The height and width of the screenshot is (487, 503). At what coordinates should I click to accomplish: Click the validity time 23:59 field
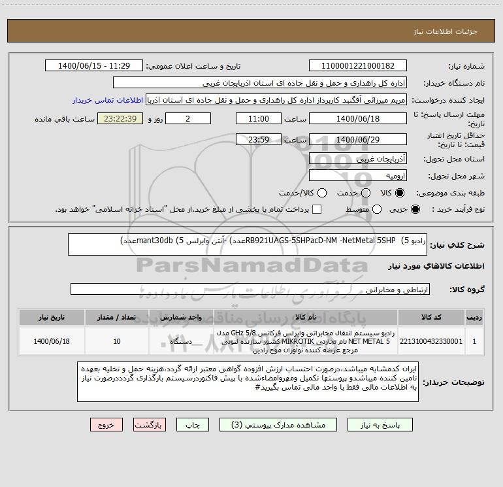[x=259, y=139]
